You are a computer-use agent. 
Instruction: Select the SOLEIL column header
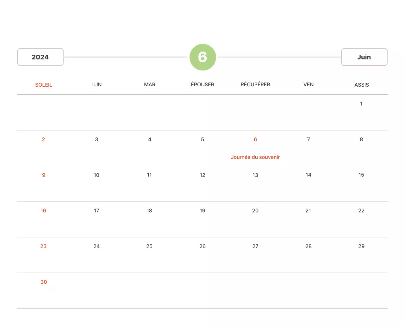(44, 85)
